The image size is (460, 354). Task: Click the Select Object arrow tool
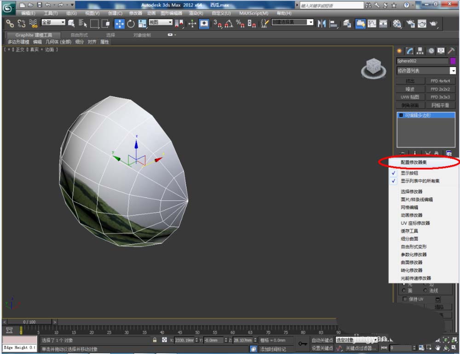tap(71, 23)
